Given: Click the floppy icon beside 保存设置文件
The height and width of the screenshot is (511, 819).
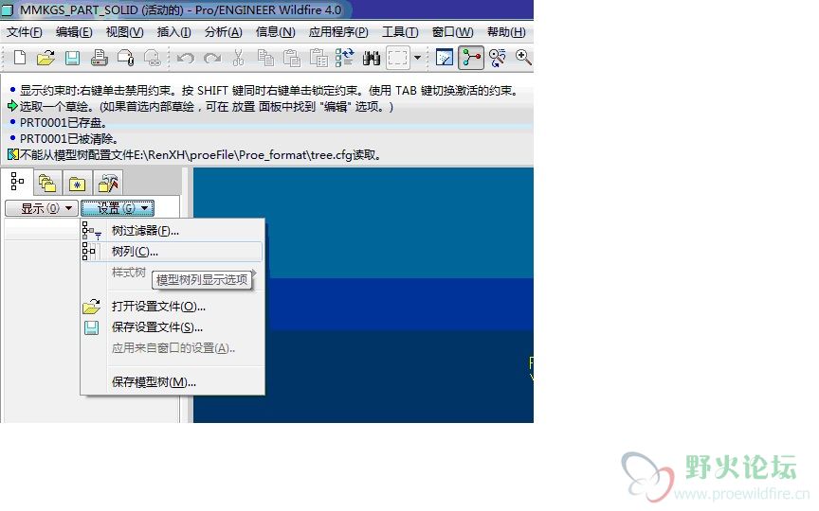Looking at the screenshot, I should 91,327.
